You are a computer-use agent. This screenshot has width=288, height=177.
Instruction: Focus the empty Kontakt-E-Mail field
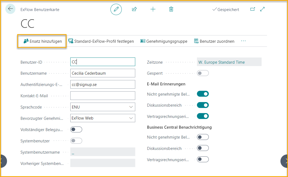click(103, 96)
